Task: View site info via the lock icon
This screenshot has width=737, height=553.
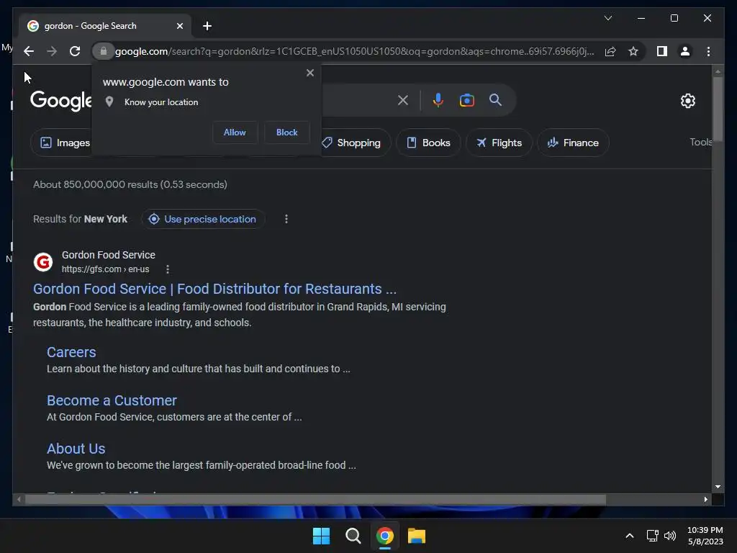Action: tap(104, 51)
